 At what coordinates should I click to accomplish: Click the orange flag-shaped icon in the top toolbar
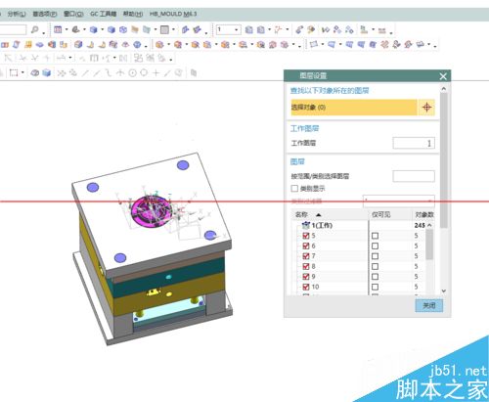click(x=135, y=29)
